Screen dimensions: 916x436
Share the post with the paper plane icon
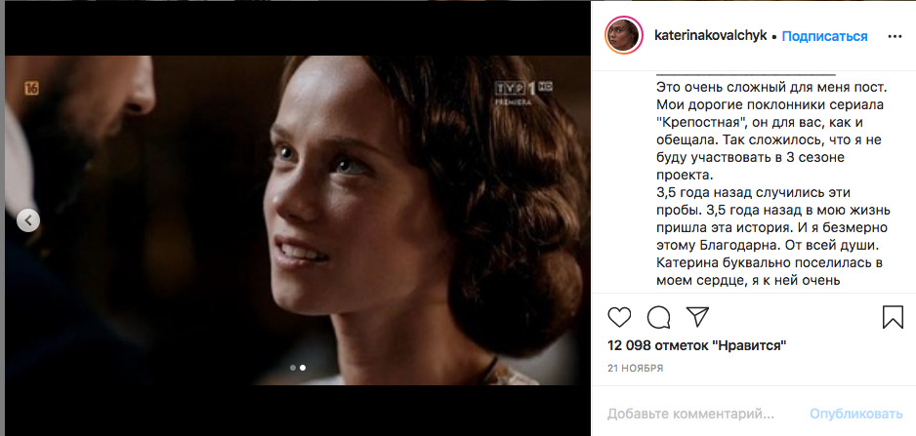(x=697, y=316)
